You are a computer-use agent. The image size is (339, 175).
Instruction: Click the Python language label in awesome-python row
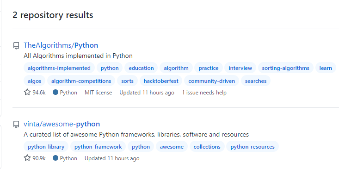coord(68,158)
